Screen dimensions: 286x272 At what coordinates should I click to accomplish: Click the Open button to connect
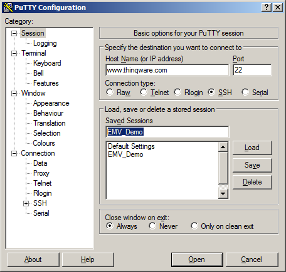[x=197, y=259]
